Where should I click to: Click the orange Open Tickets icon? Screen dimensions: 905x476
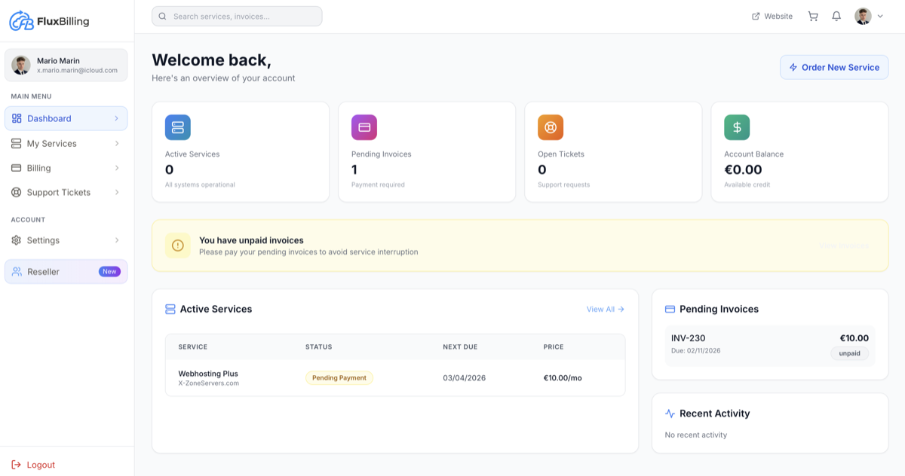550,127
